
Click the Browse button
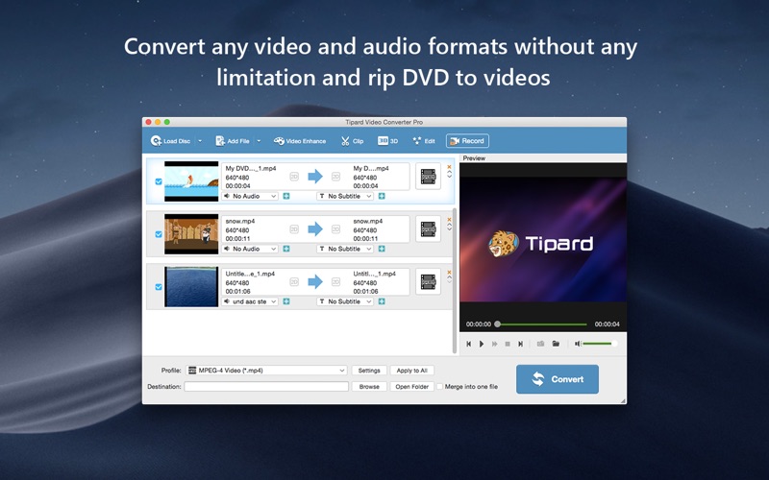pyautogui.click(x=369, y=387)
